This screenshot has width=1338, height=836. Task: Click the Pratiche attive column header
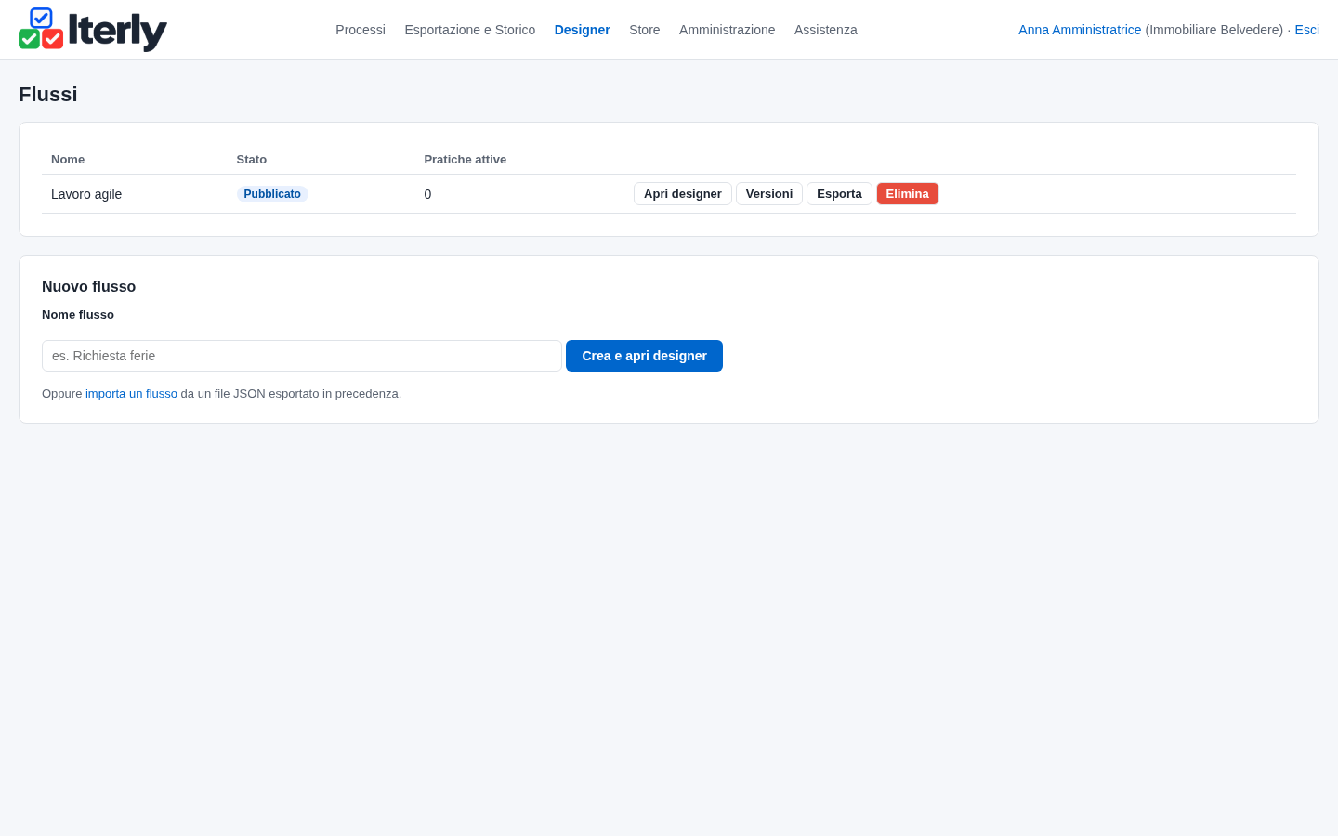[x=466, y=160]
